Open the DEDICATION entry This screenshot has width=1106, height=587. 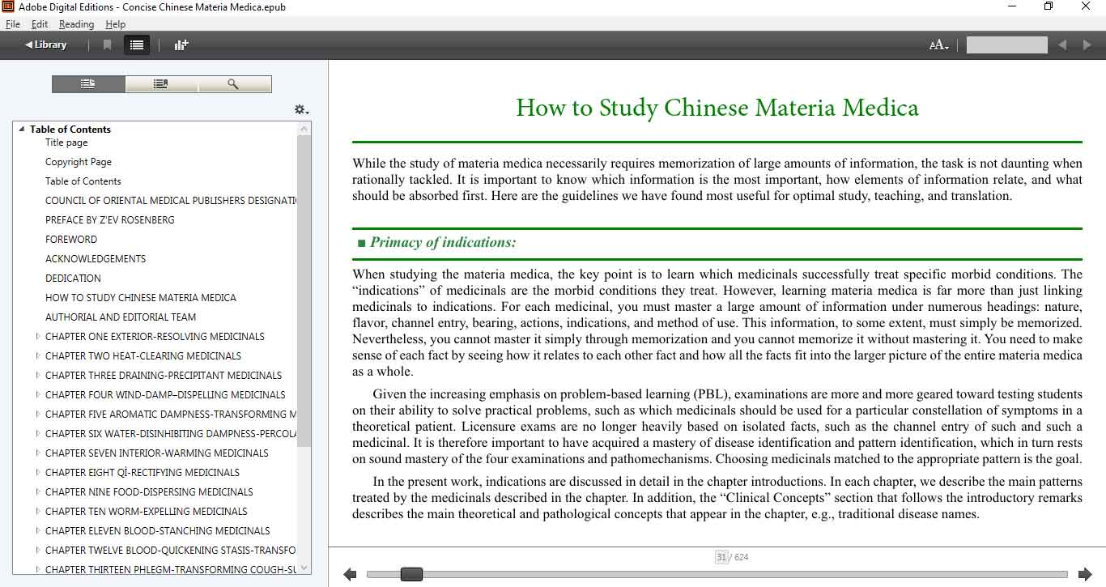(x=73, y=279)
